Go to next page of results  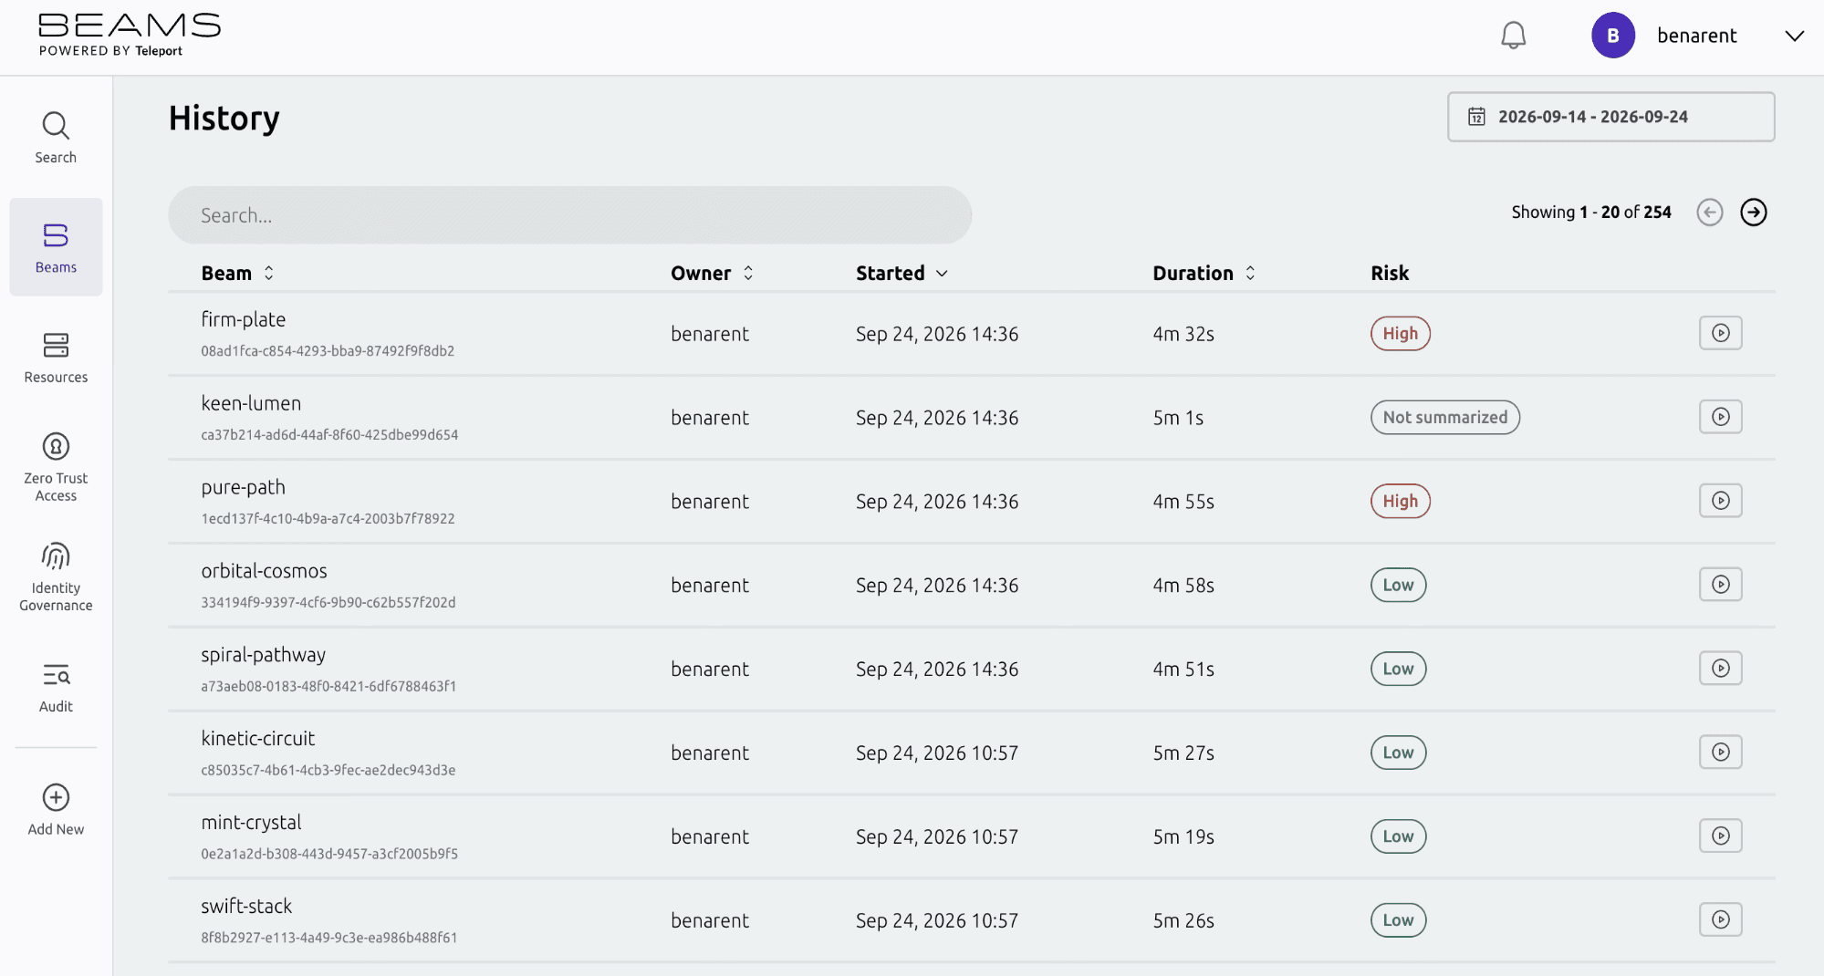(1753, 213)
